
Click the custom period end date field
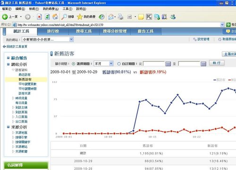point(189,64)
